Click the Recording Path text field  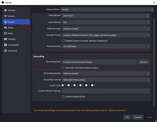(99, 62)
